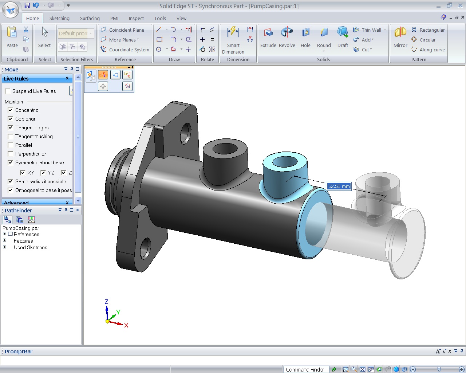Screen dimensions: 466x373
Task: Open the application button menu
Action: [10, 10]
